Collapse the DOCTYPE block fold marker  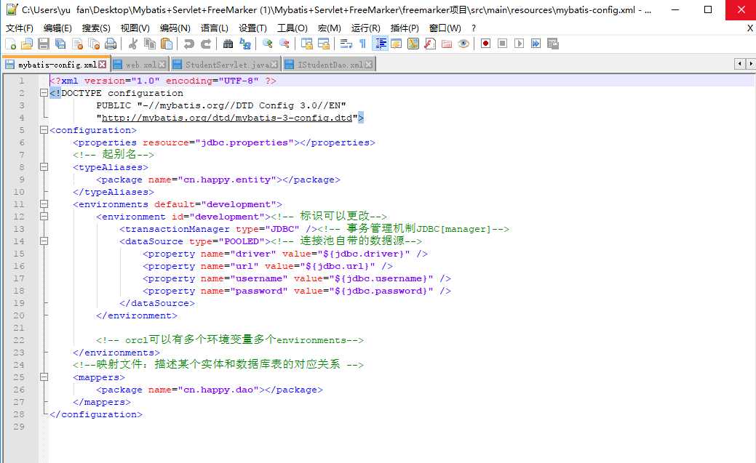(44, 93)
